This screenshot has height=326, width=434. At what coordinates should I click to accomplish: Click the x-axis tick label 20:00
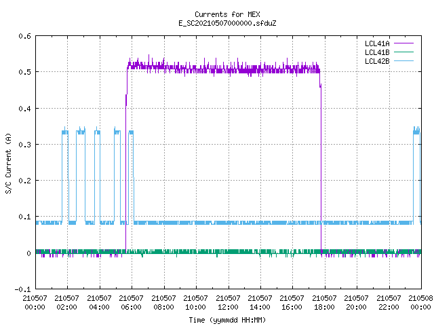[356, 307]
